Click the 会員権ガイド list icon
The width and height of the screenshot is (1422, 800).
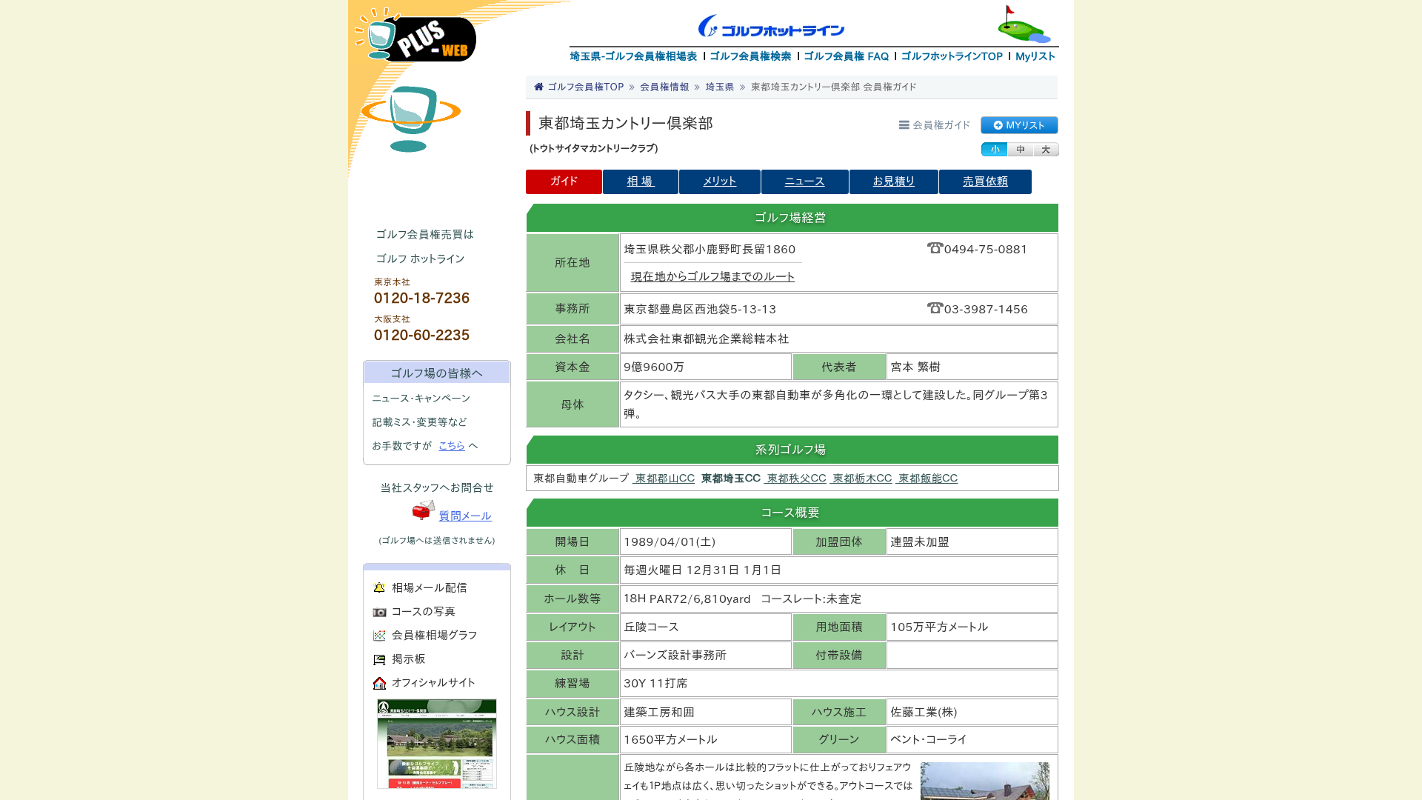[x=904, y=125]
